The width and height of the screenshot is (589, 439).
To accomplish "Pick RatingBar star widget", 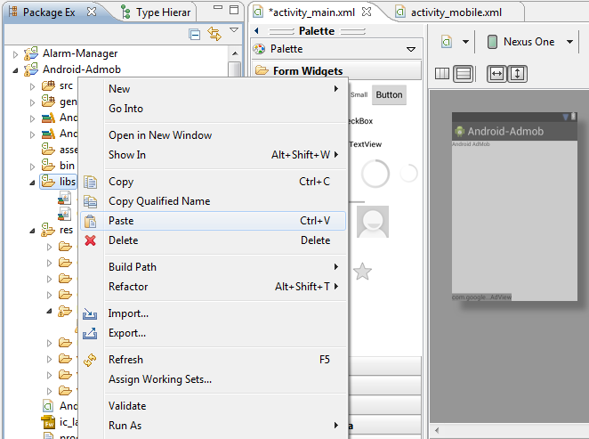I will 362,272.
